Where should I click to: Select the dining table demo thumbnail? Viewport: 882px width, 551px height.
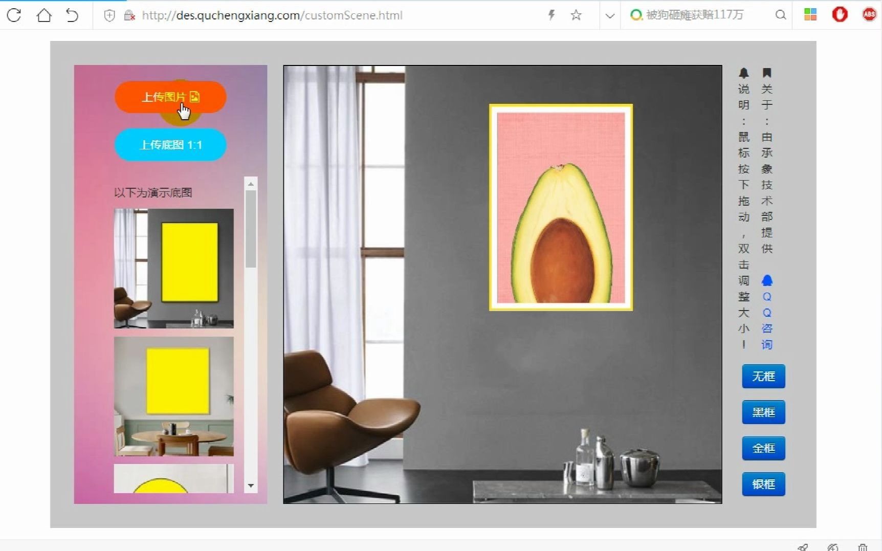pyautogui.click(x=173, y=396)
